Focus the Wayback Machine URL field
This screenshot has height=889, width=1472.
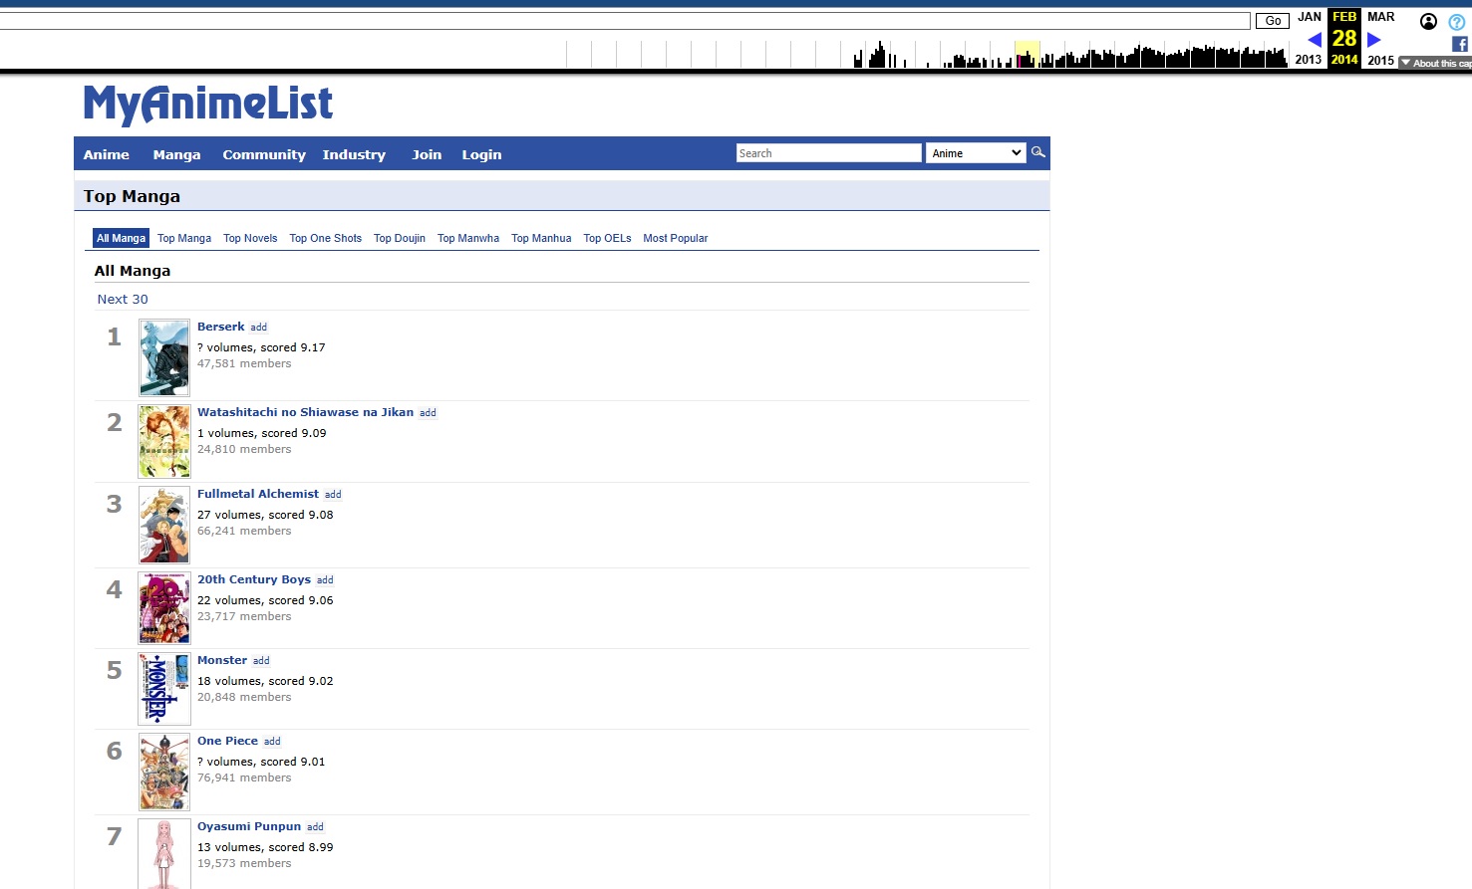pos(625,21)
